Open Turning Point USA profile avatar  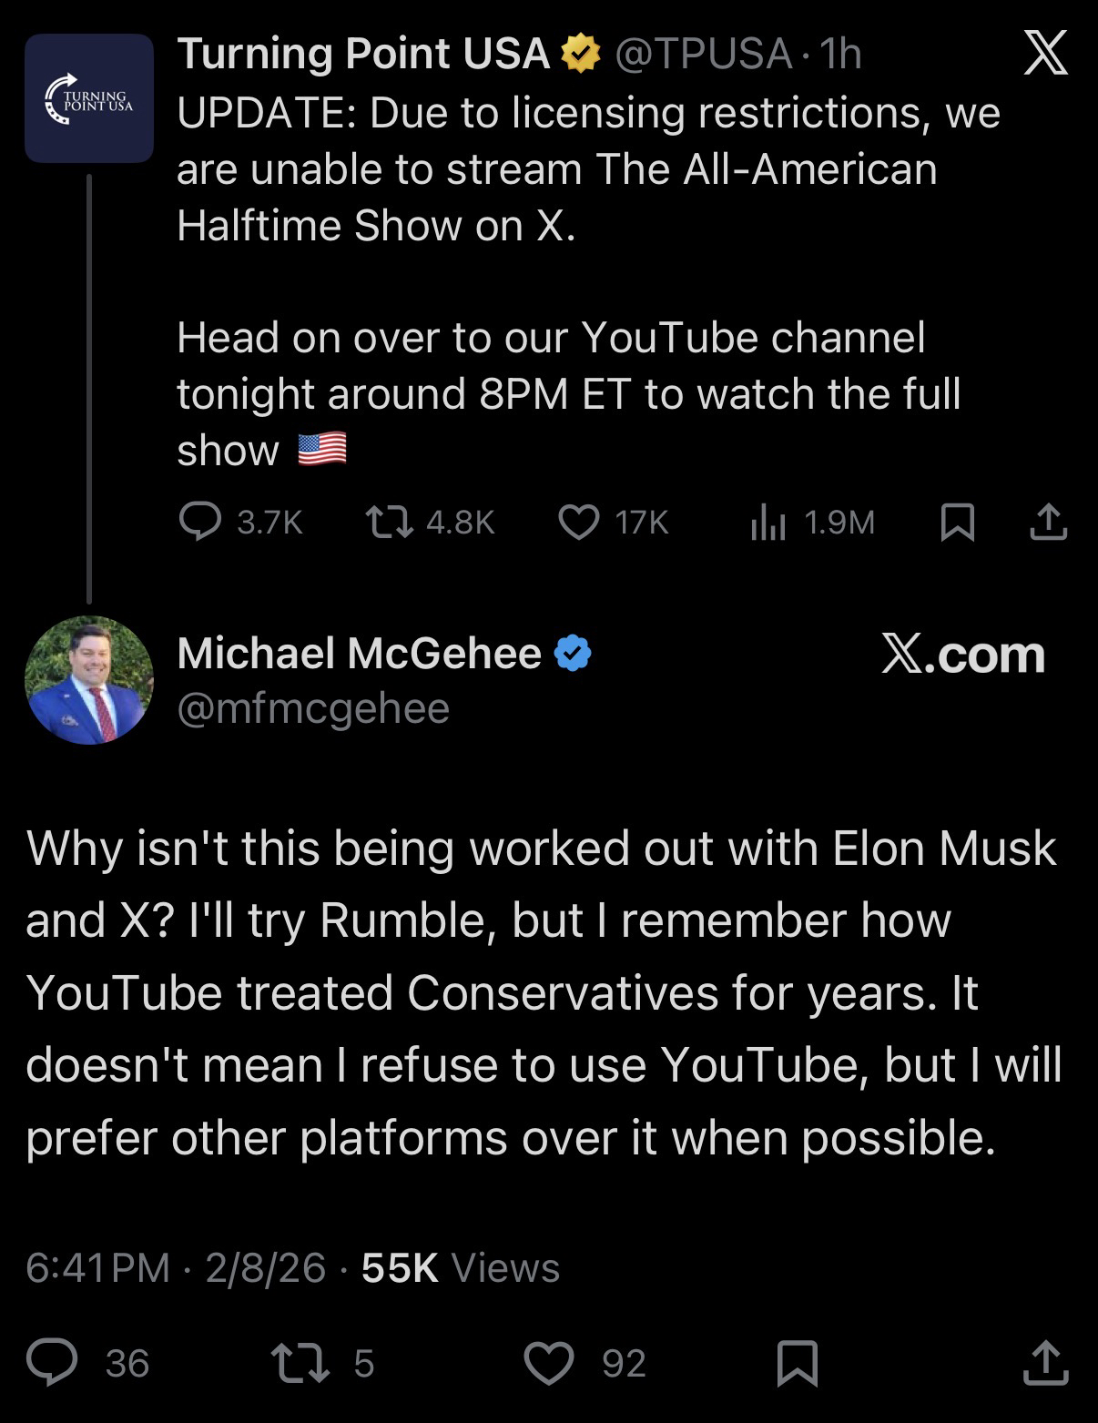coord(89,98)
